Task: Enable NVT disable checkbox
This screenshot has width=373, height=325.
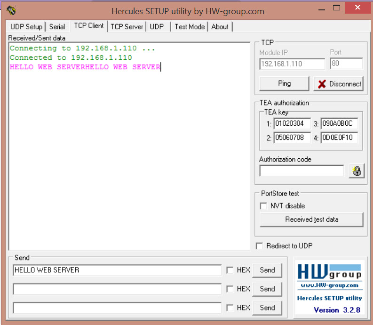Action: click(263, 206)
